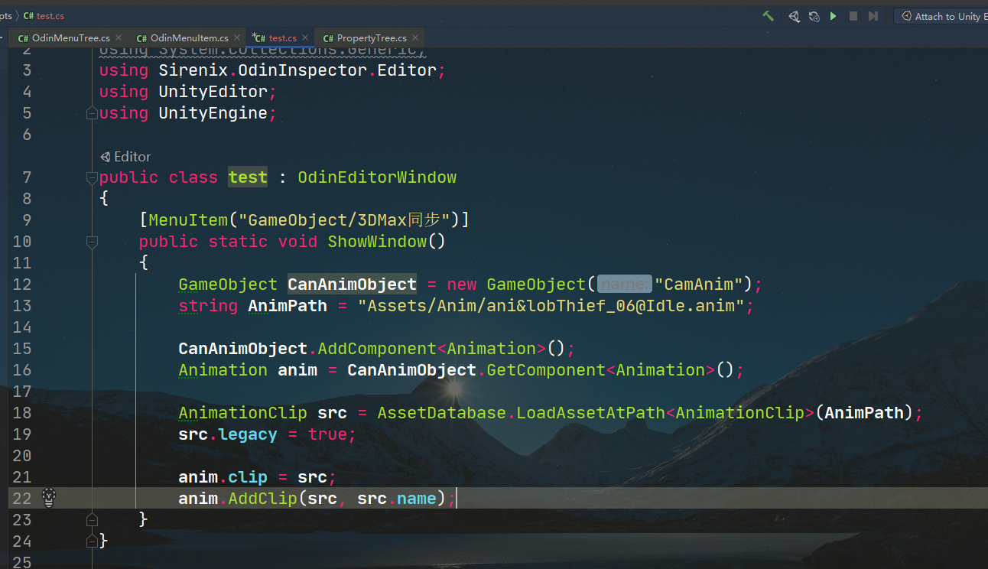
Task: Click the 'MenuItem' attribute name
Action: [188, 220]
